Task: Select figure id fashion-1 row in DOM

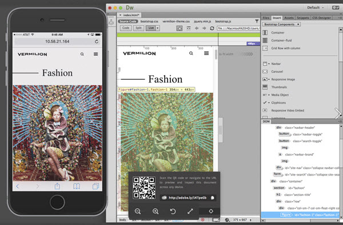Action: (301, 215)
